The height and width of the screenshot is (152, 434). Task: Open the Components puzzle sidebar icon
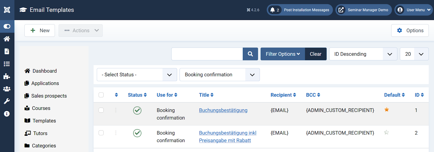point(7,76)
